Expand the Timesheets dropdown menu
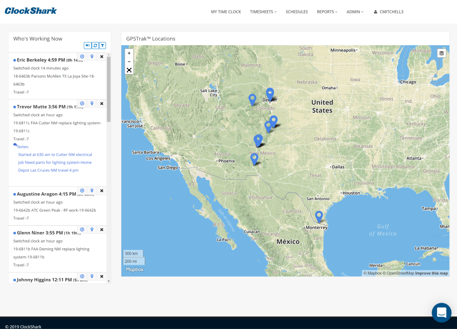Image resolution: width=457 pixels, height=329 pixels. click(263, 12)
